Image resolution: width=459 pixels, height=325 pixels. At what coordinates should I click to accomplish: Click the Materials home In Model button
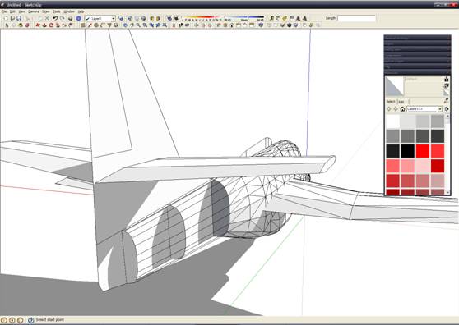tap(402, 109)
